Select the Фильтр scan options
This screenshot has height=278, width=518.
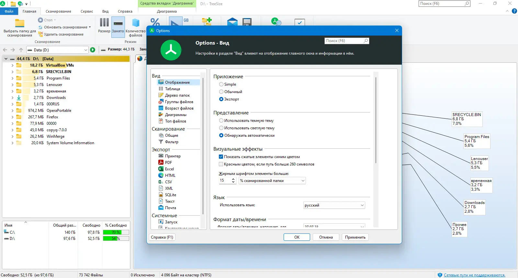pyautogui.click(x=172, y=142)
